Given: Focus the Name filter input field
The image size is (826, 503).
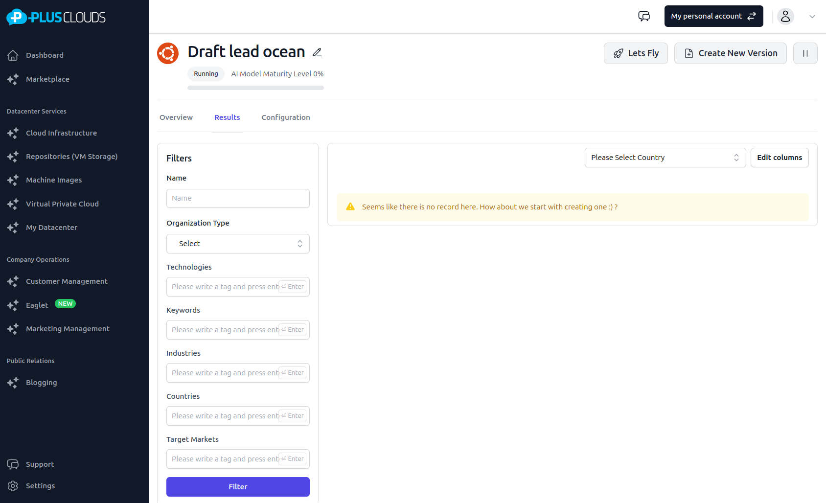Looking at the screenshot, I should tap(238, 198).
